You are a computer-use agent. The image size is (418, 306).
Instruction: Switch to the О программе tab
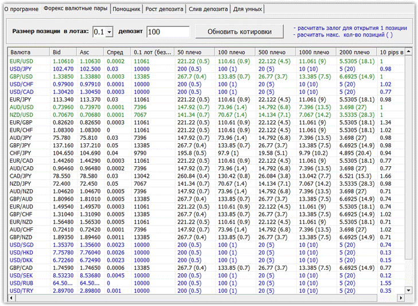pos(21,9)
